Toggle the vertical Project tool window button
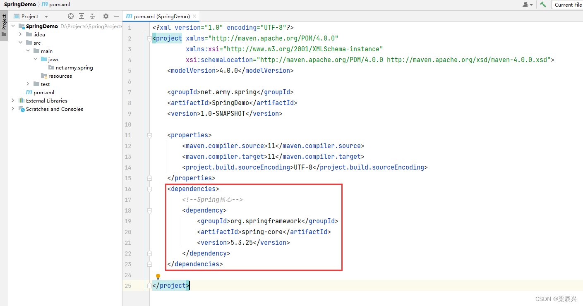Screen dimensions: 583x306 click(x=4, y=26)
